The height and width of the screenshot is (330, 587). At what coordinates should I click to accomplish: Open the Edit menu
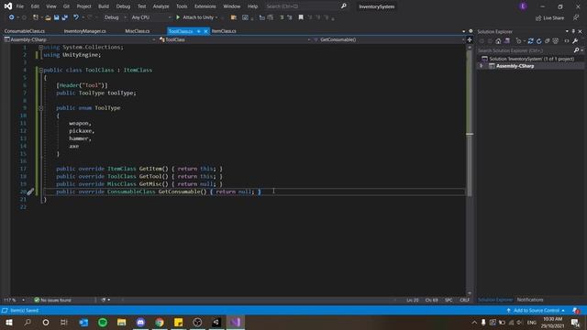[x=35, y=6]
